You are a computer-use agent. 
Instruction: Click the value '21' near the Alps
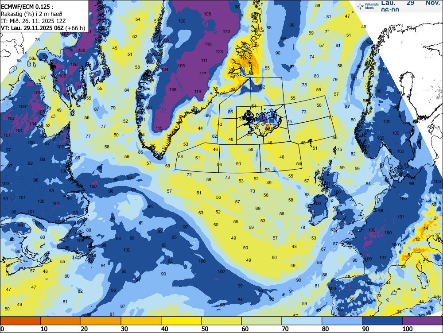(x=436, y=218)
